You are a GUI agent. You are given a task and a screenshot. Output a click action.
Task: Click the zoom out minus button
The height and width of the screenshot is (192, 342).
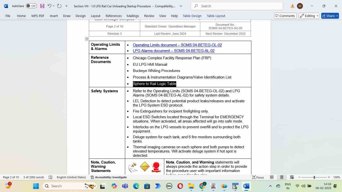pyautogui.click(x=299, y=177)
